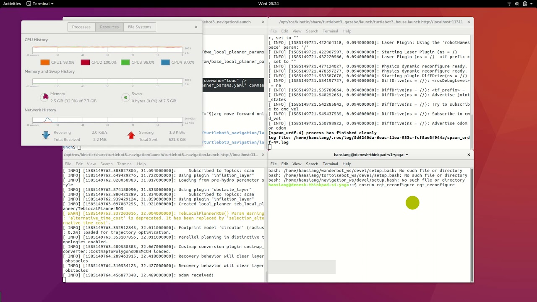Click the CPU4 blue color swatch
Screen dimensions: 537x302
coord(165,62)
